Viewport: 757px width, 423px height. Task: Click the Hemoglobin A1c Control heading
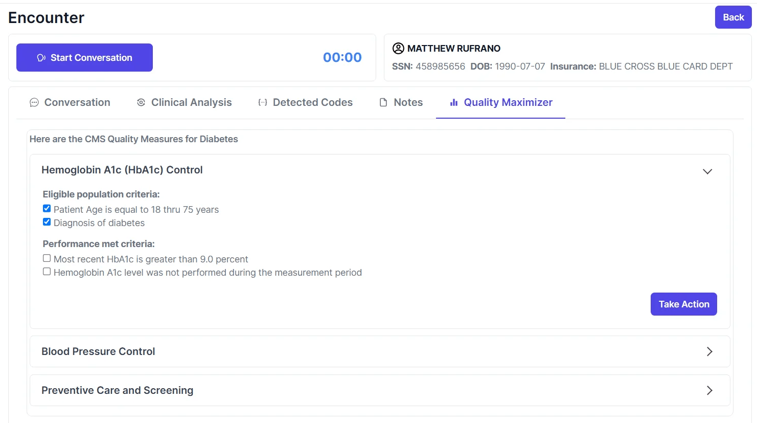click(122, 170)
